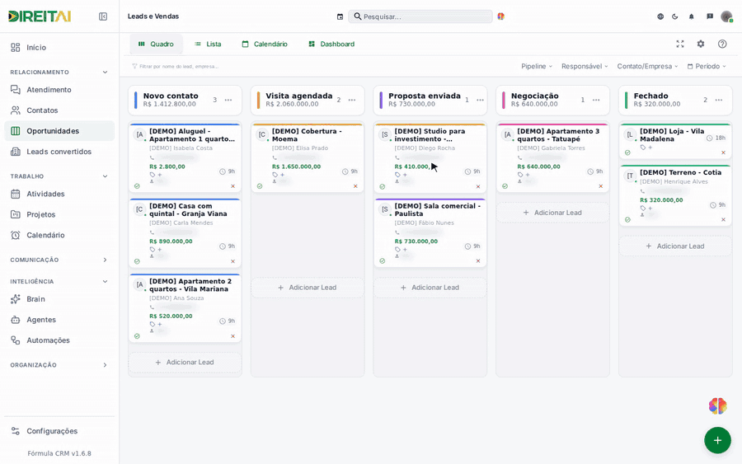Click Adicionar Lead in Proposta enviada column

pyautogui.click(x=430, y=288)
